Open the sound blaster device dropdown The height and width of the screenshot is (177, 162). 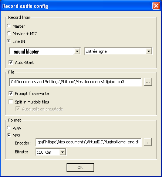tap(77, 51)
